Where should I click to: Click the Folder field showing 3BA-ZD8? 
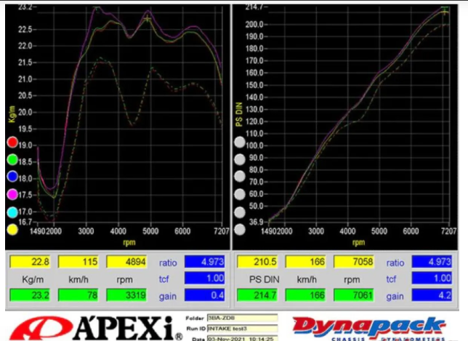tap(243, 318)
